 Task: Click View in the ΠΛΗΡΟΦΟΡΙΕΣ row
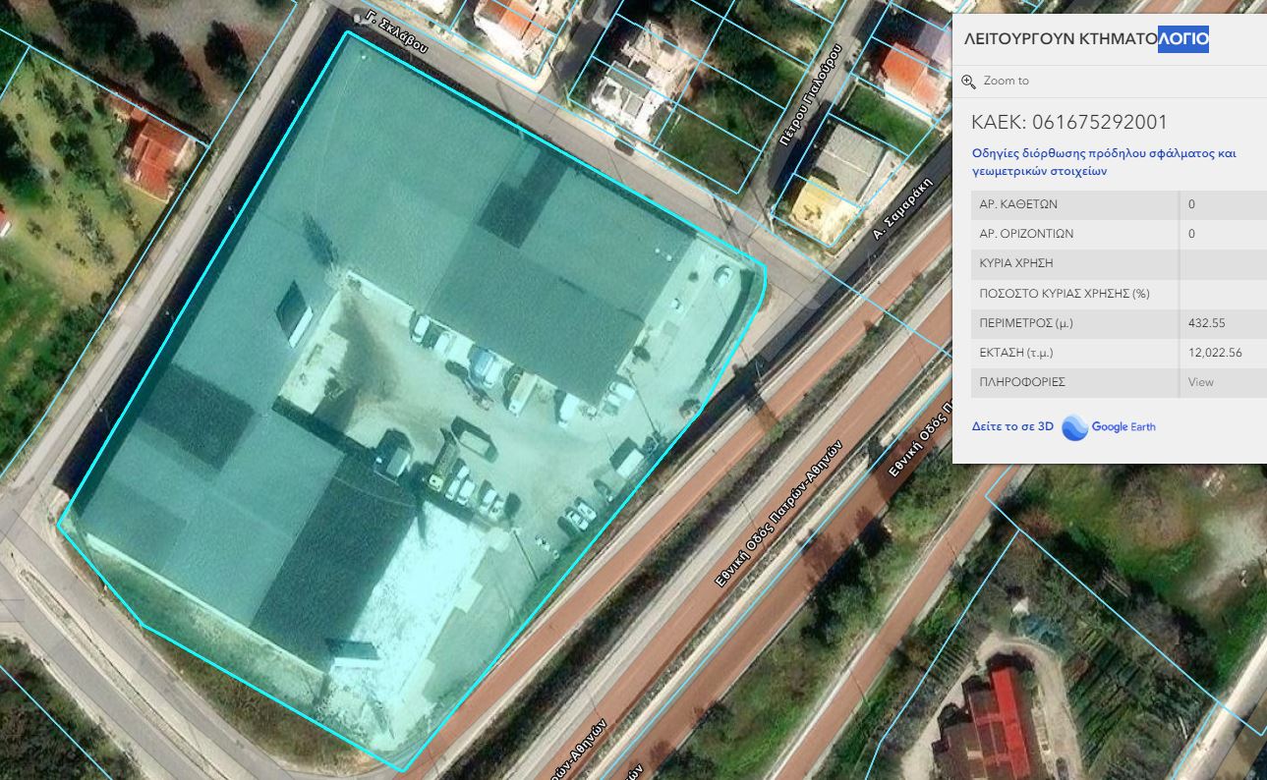coord(1200,382)
